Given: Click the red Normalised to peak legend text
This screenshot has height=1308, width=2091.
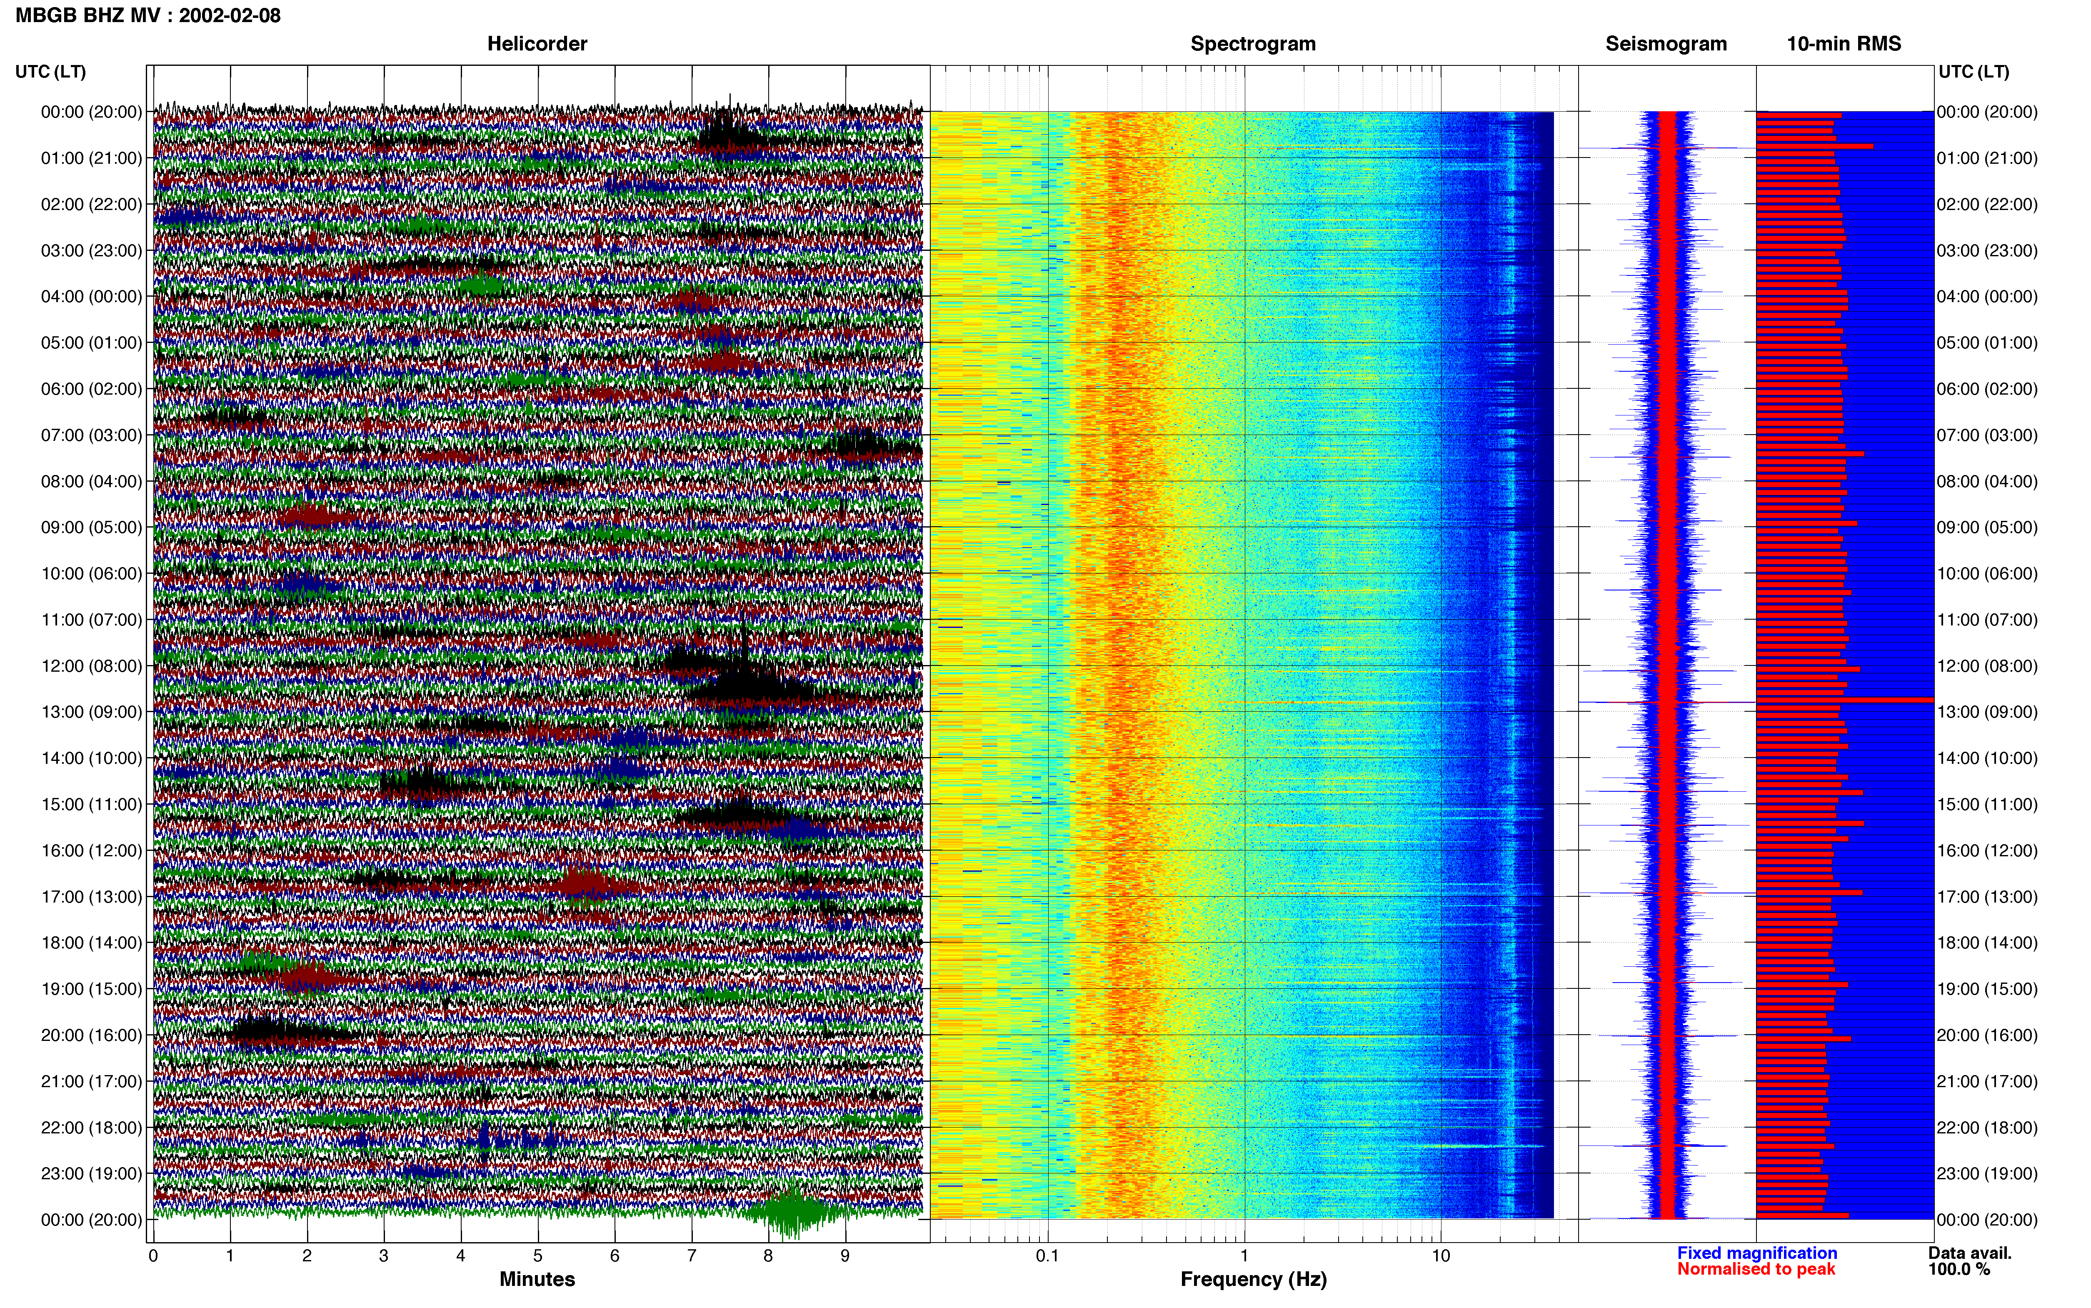Looking at the screenshot, I should point(1756,1269).
